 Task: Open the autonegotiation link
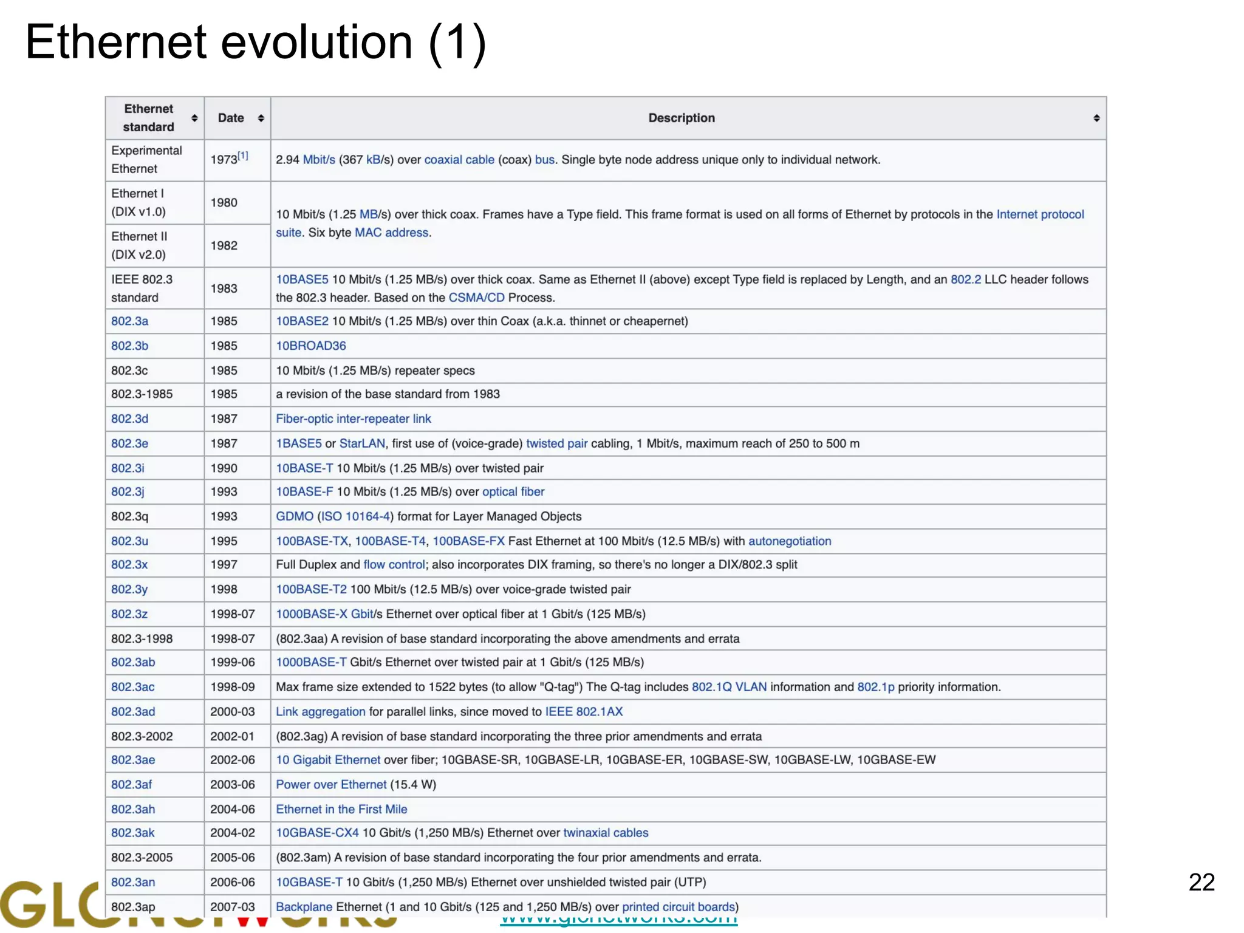click(x=790, y=541)
